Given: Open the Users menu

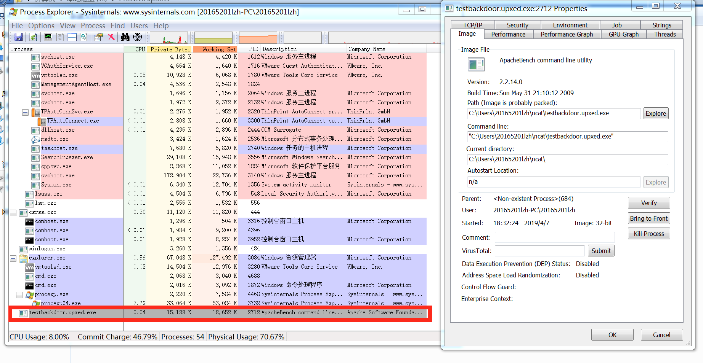Looking at the screenshot, I should [x=139, y=25].
